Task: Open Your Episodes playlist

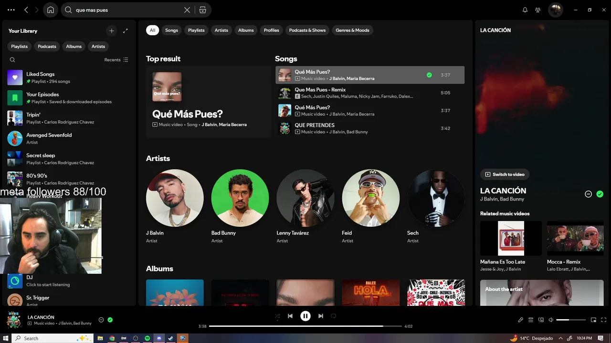Action: 68,98
